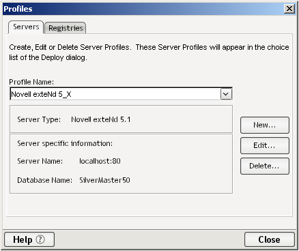Open Help for Profiles dialog
The image size is (299, 251).
point(29,239)
